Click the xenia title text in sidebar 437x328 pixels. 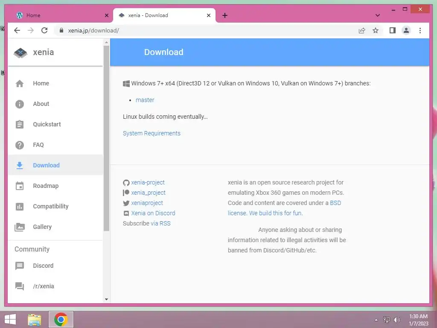(44, 53)
